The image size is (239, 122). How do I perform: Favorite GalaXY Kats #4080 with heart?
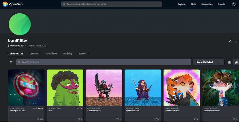[234, 119]
